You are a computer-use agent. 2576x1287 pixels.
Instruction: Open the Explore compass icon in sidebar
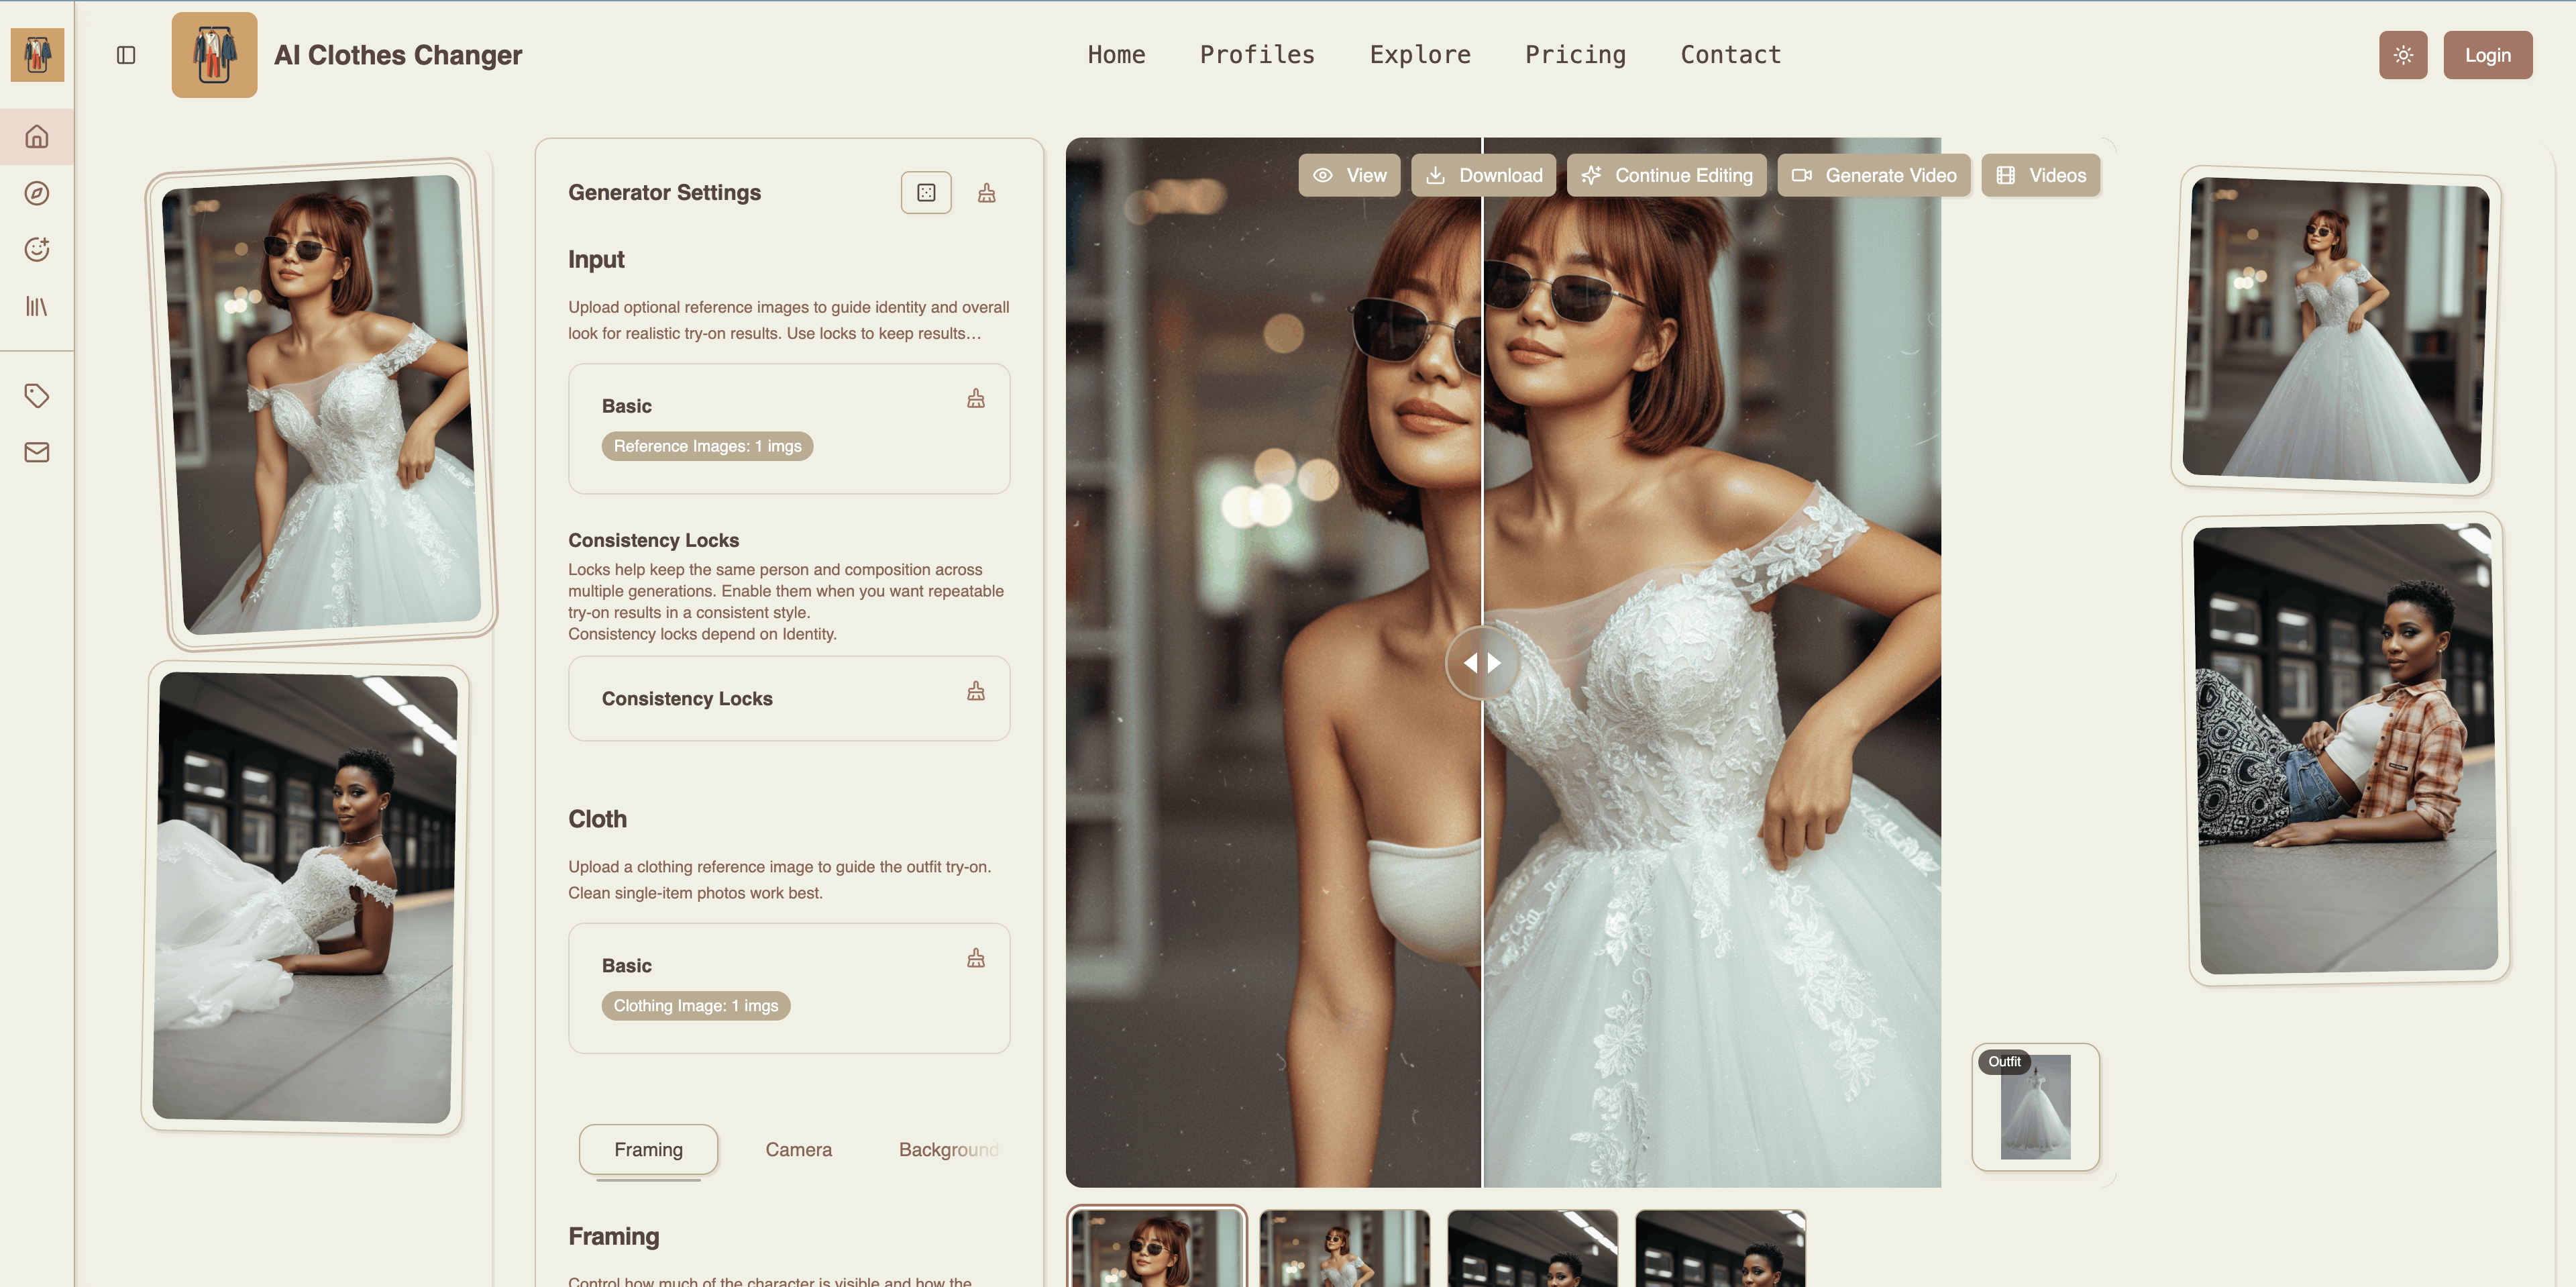click(37, 194)
